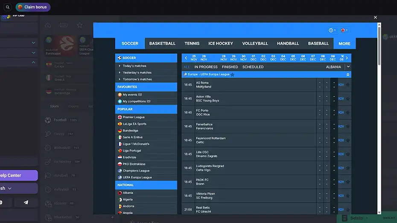Select Premier League in Popular list
The height and width of the screenshot is (223, 397).
coord(146,117)
